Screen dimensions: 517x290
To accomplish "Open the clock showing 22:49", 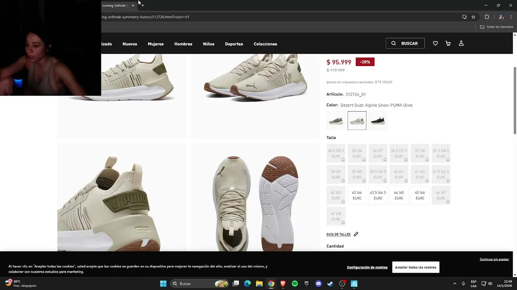I will (504, 284).
